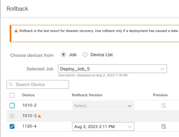This screenshot has height=137, width=179.
Task: Click the Rollback Version column header
Action: coord(87,95)
